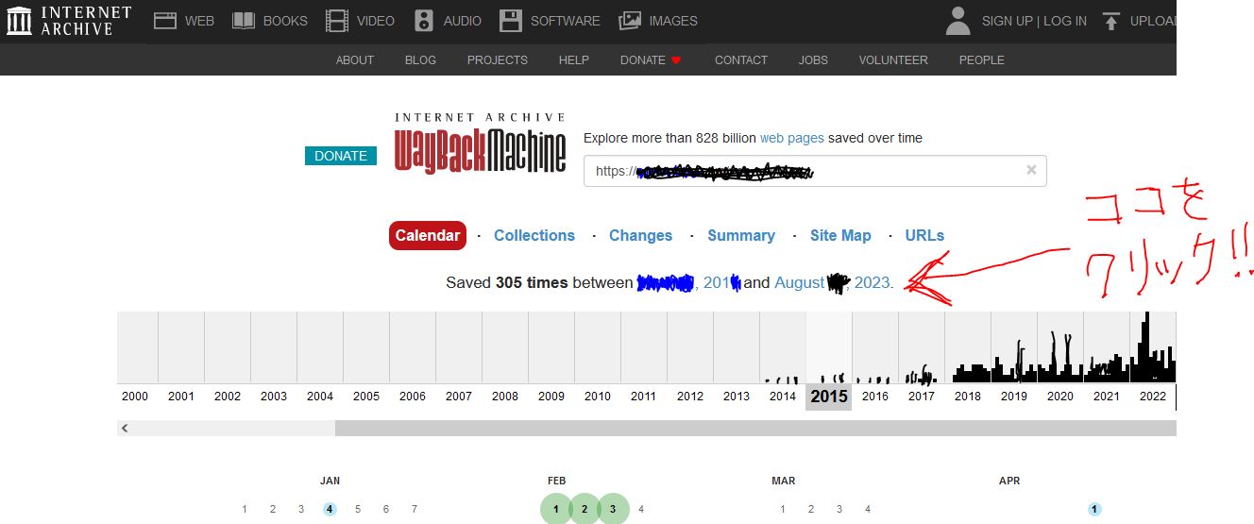This screenshot has width=1254, height=524.
Task: Click the August 2023 last capture link
Action: 832,282
